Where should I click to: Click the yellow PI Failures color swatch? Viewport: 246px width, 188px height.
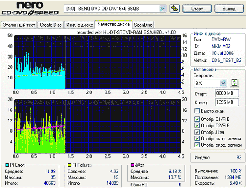point(71,165)
